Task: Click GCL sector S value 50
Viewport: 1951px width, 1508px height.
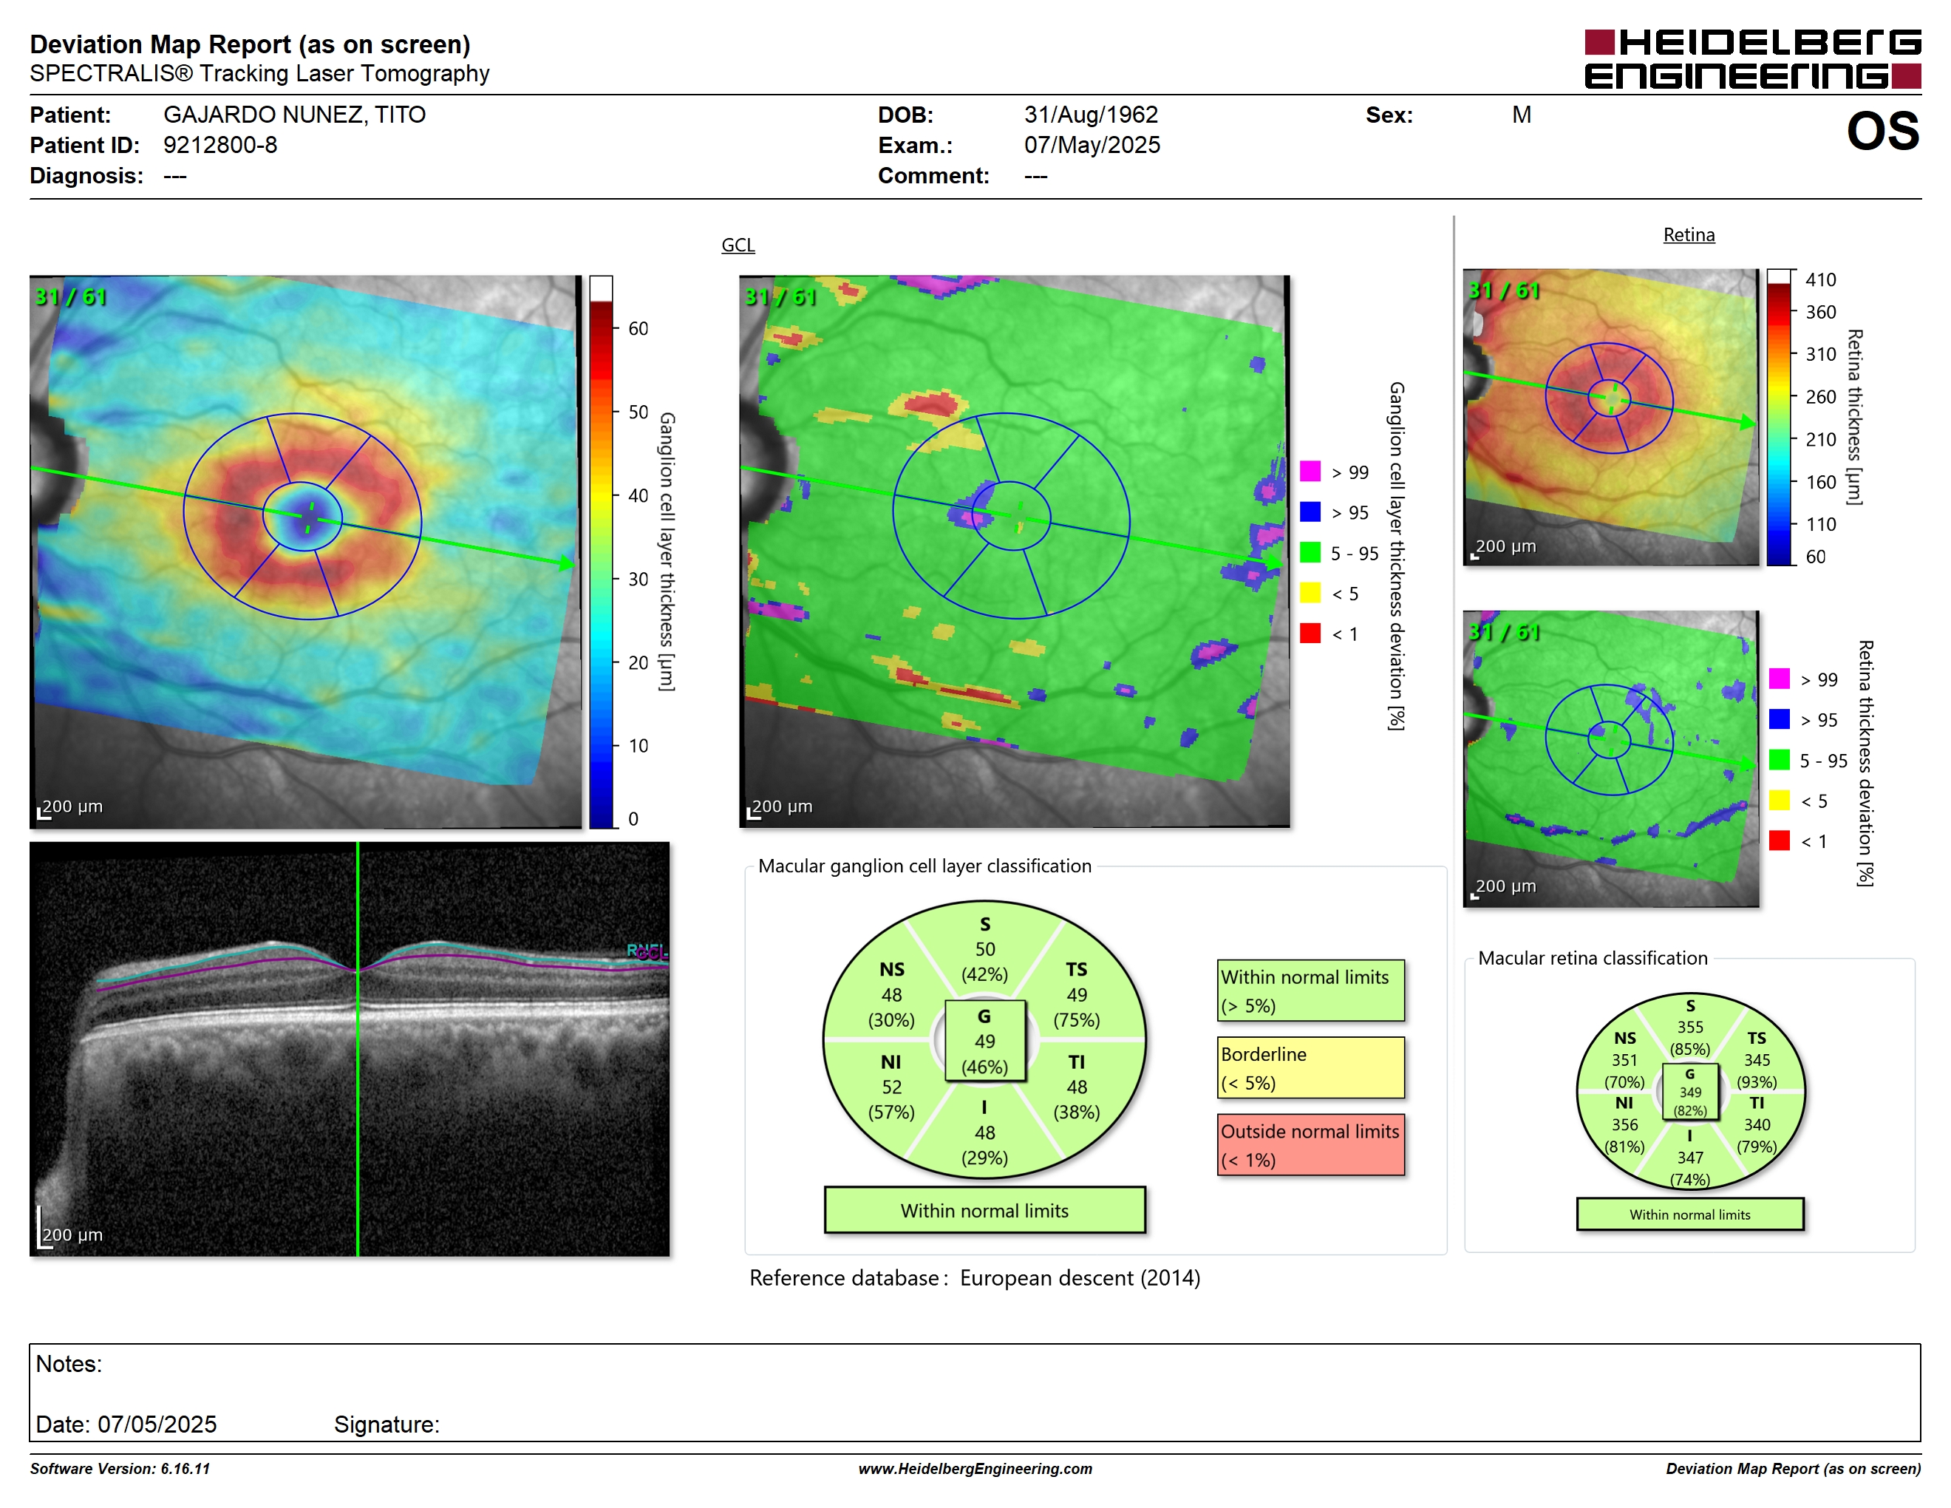Action: point(984,948)
